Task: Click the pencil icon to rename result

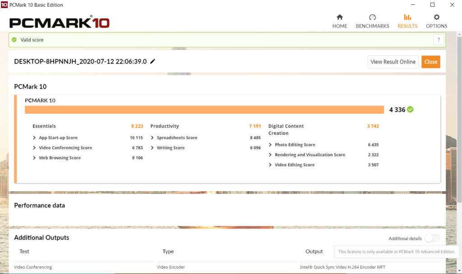Action: point(152,61)
